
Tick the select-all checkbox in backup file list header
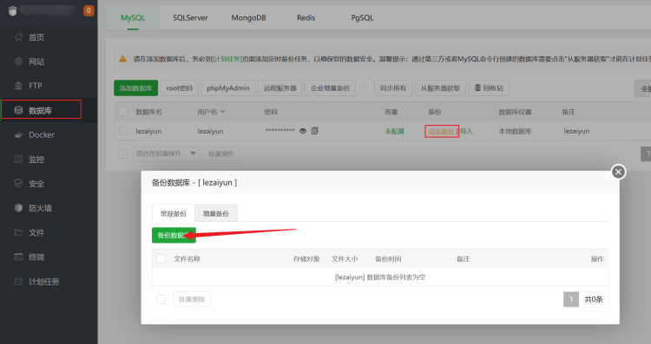coord(161,258)
